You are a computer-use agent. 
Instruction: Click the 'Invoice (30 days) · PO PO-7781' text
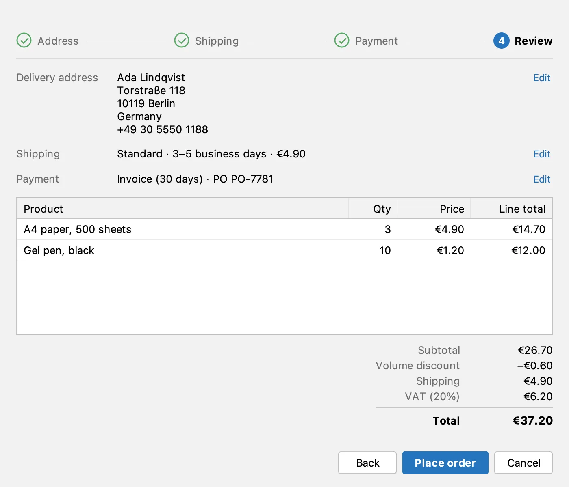point(195,179)
